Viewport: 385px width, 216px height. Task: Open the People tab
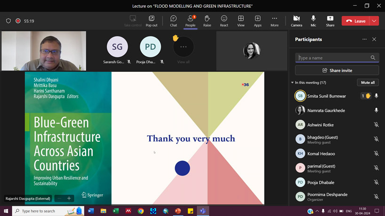coord(190,21)
